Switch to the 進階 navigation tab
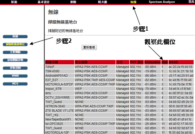 73,2
